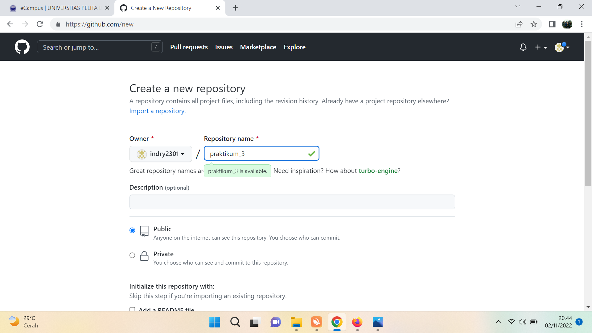Open Task View on the taskbar
This screenshot has height=333, width=592.
click(255, 322)
